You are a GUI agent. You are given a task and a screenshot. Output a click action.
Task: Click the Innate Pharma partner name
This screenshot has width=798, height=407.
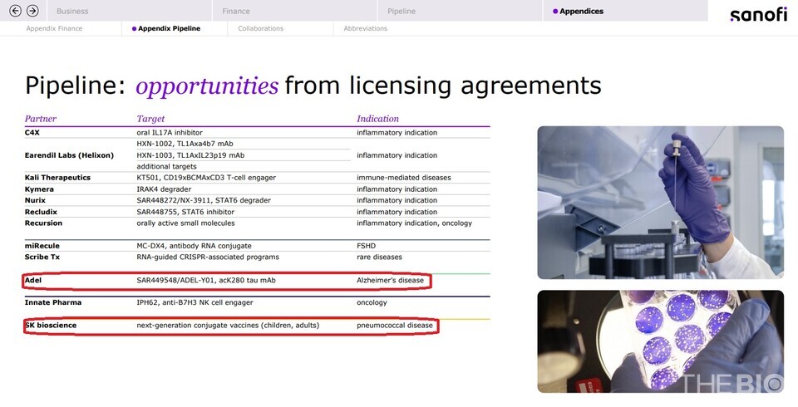click(53, 303)
